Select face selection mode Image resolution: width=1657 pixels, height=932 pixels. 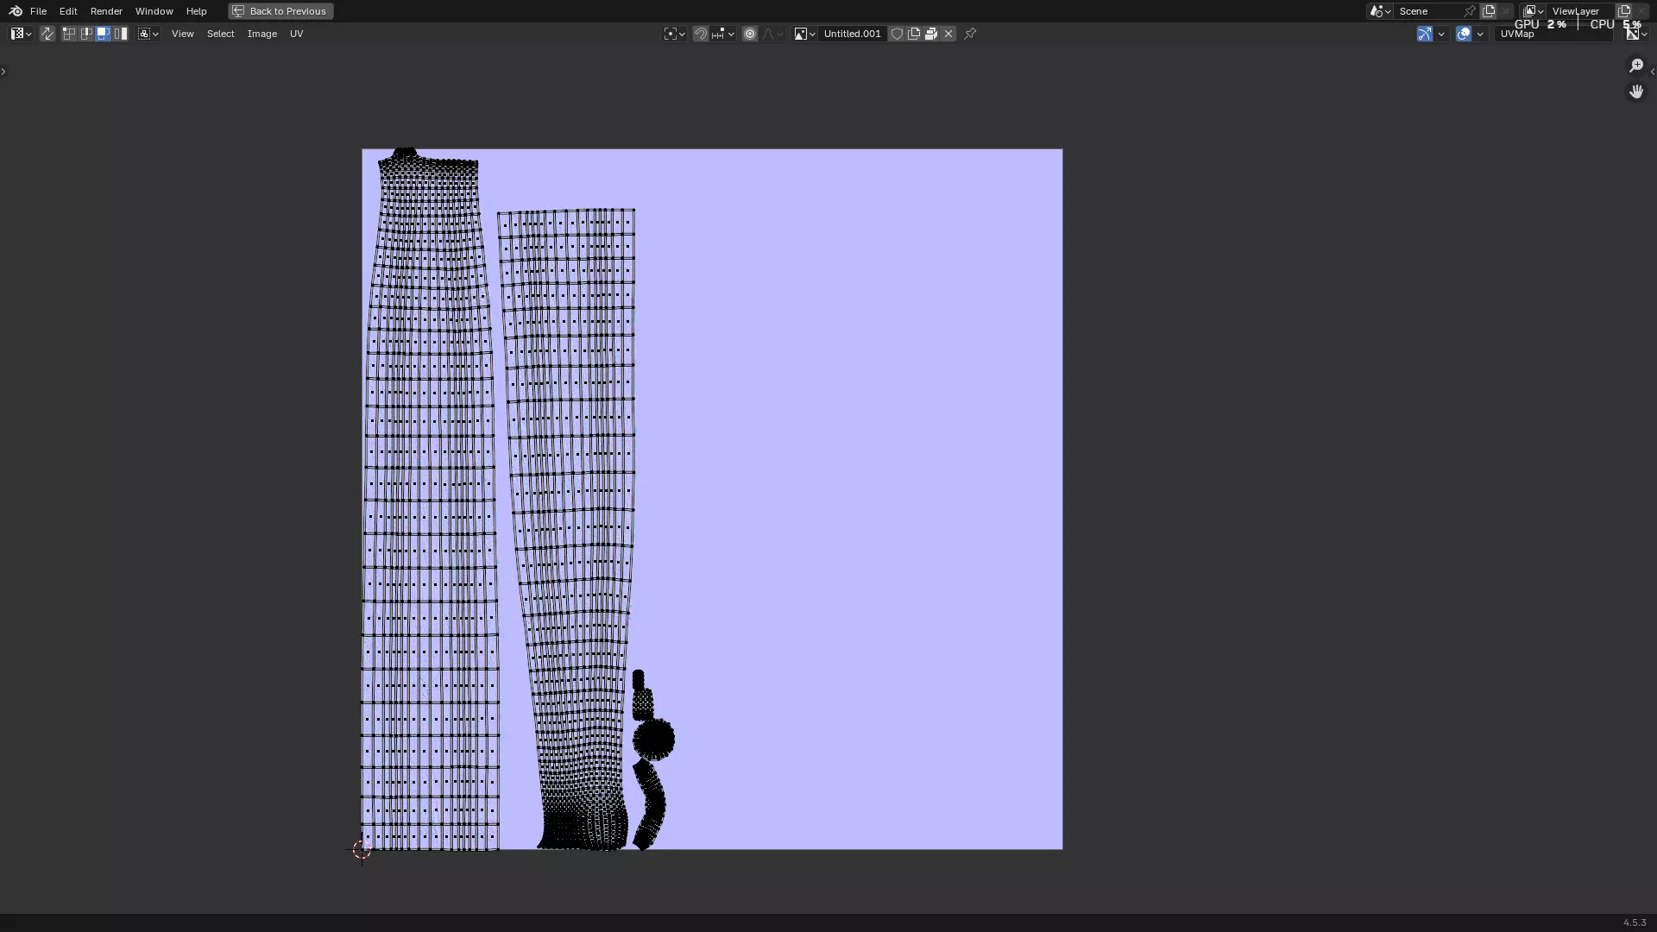pos(103,34)
